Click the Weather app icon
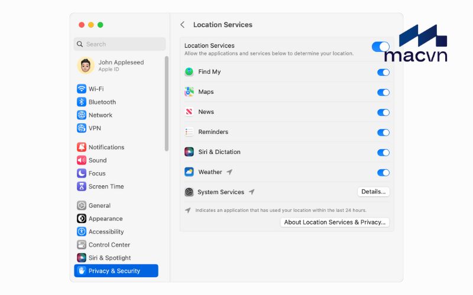 tap(189, 172)
